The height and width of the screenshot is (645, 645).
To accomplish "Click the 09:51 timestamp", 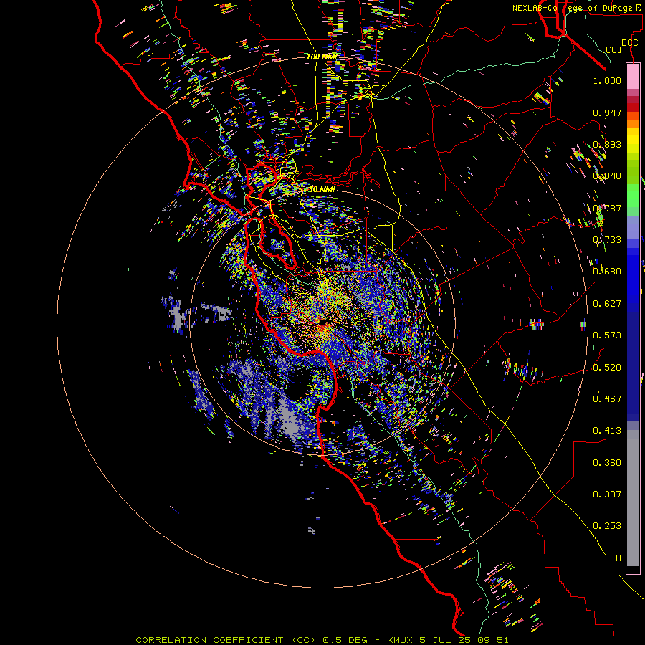I will coord(493,640).
